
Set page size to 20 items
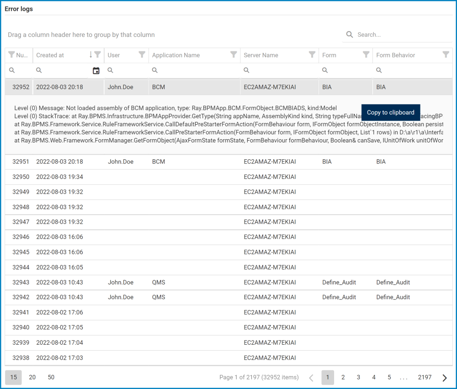pyautogui.click(x=32, y=378)
